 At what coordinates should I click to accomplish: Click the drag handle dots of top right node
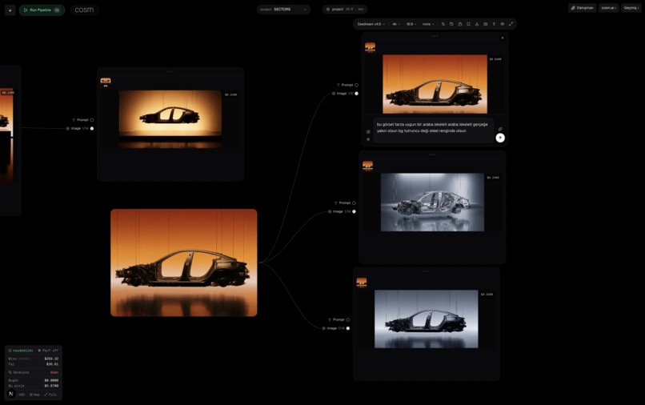[x=435, y=36]
